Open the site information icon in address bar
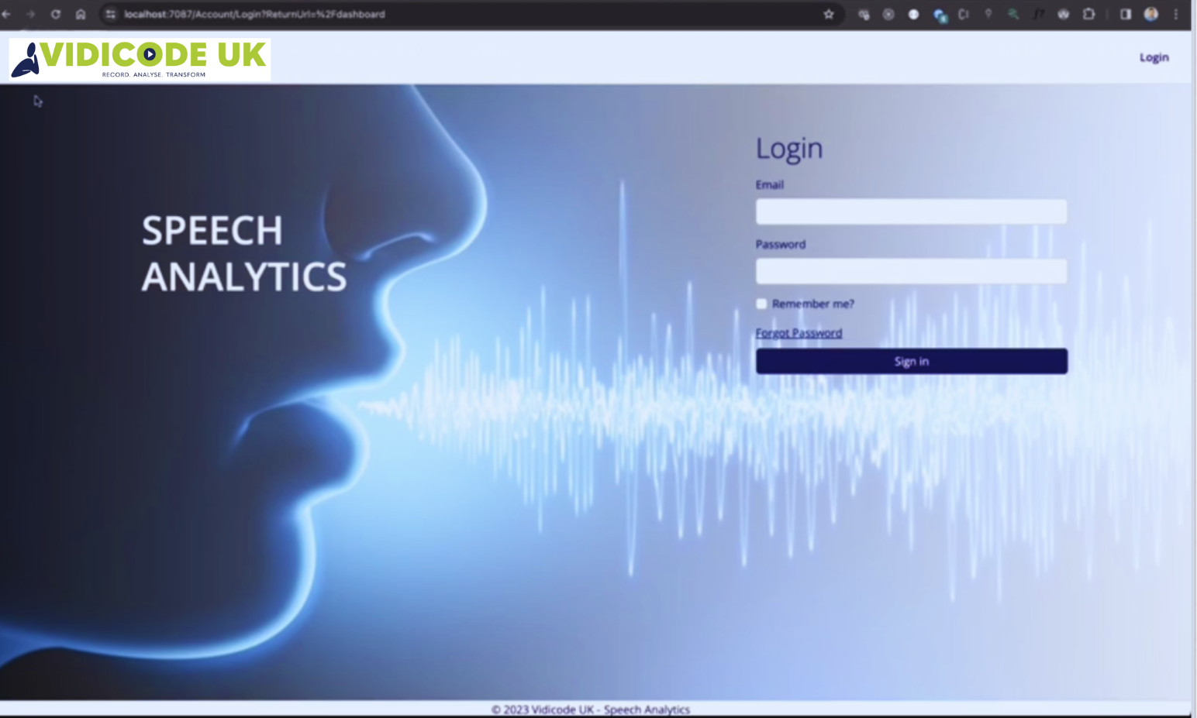 110,14
